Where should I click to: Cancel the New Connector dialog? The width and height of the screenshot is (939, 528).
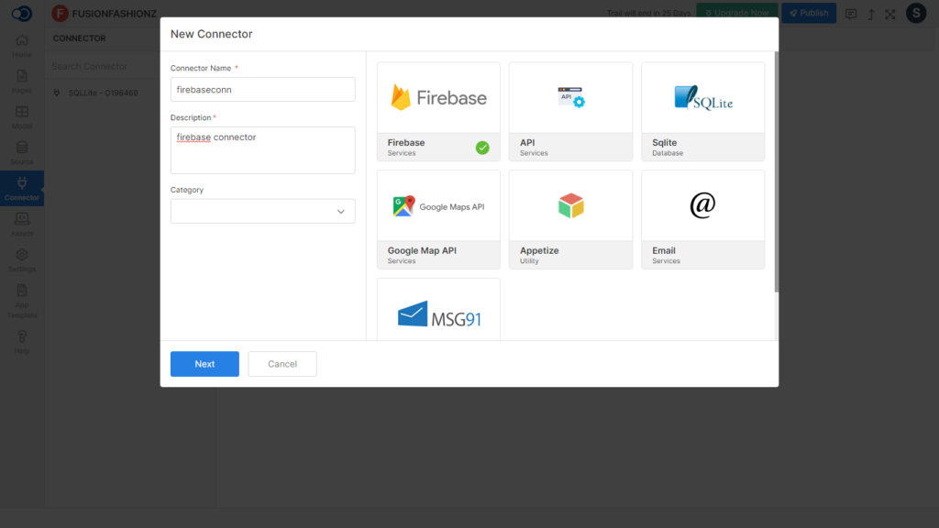tap(282, 364)
